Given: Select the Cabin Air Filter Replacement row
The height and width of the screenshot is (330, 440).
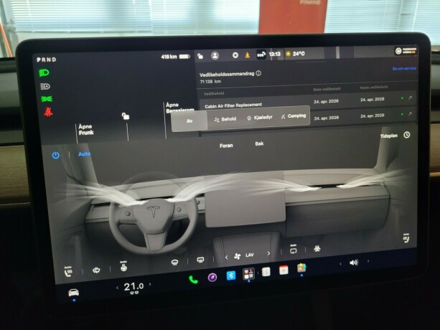Looking at the screenshot, I should point(307,103).
